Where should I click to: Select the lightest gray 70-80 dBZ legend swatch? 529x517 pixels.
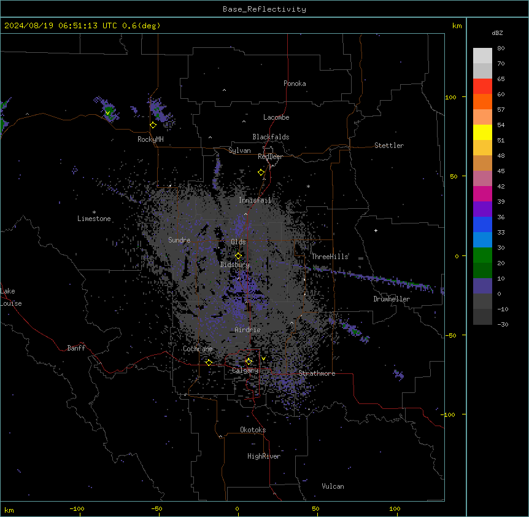coord(482,56)
